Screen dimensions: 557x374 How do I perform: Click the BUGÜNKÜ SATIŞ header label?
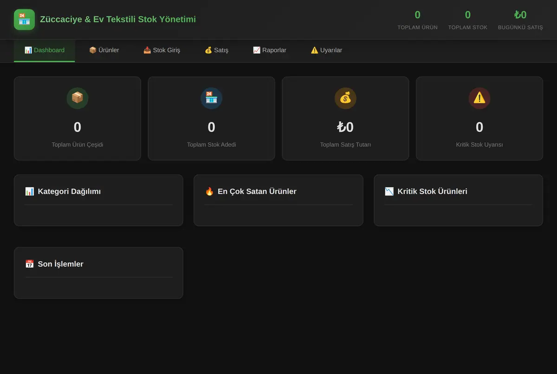(520, 27)
